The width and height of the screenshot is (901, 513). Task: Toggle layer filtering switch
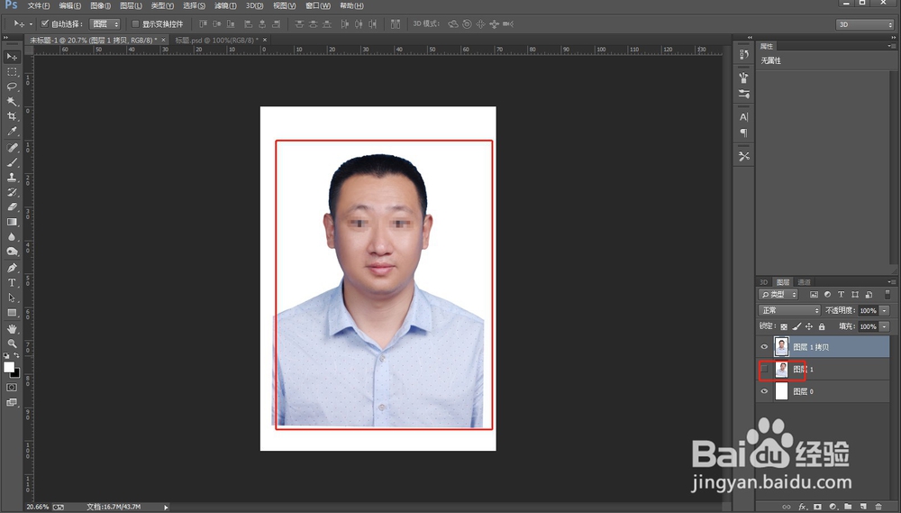point(887,295)
